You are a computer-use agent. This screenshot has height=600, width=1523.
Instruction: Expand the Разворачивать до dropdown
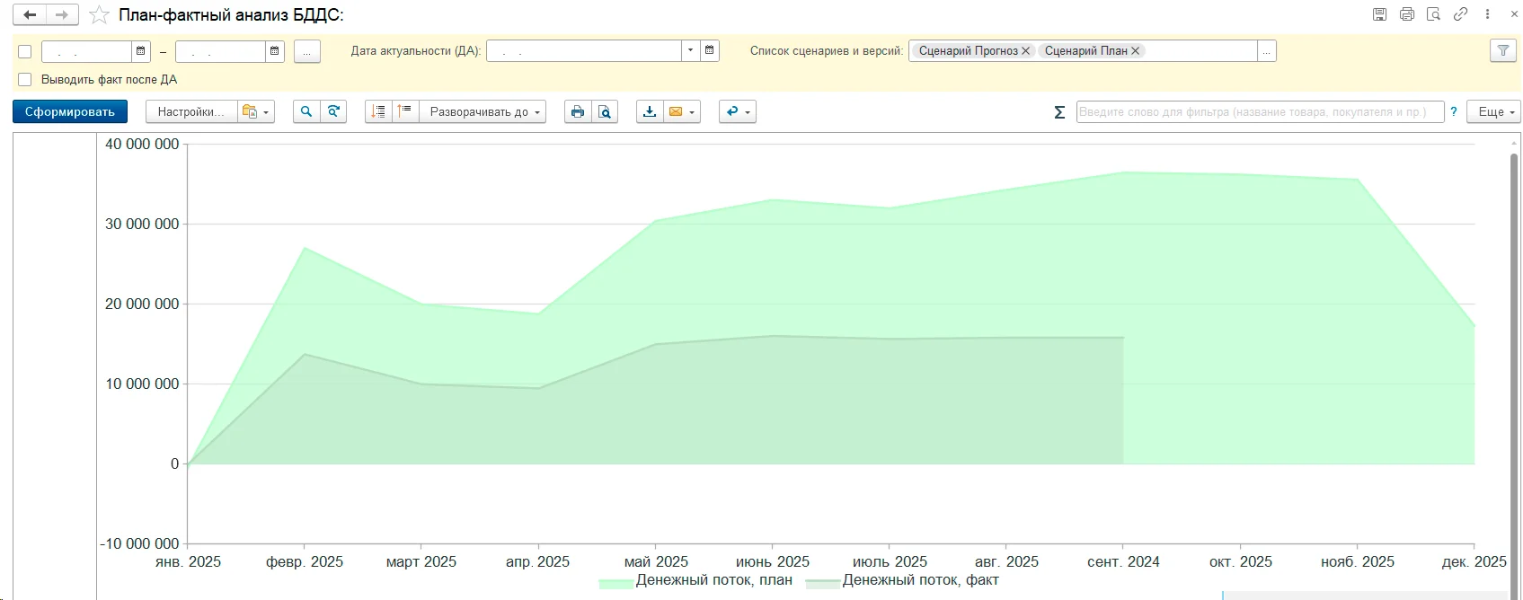[x=484, y=111]
